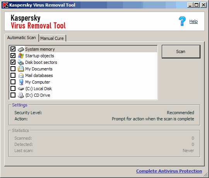Enable the Mail databases checkbox
209x178 pixels.
(13, 75)
